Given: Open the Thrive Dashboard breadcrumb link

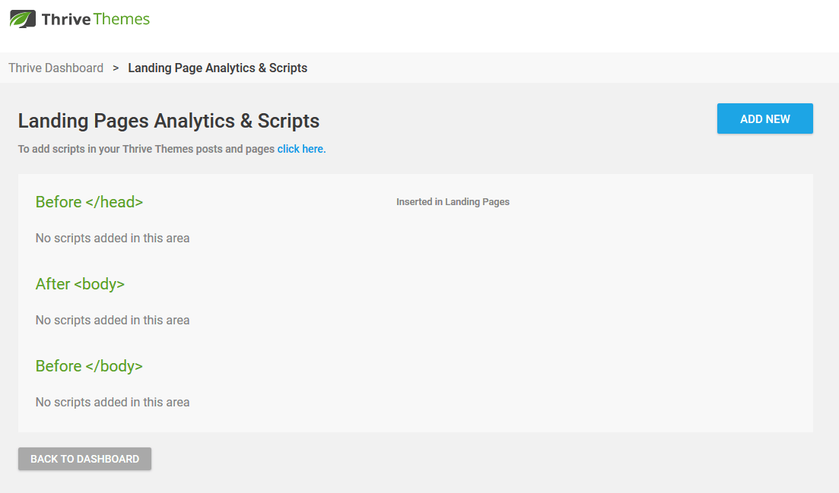Looking at the screenshot, I should coord(56,68).
